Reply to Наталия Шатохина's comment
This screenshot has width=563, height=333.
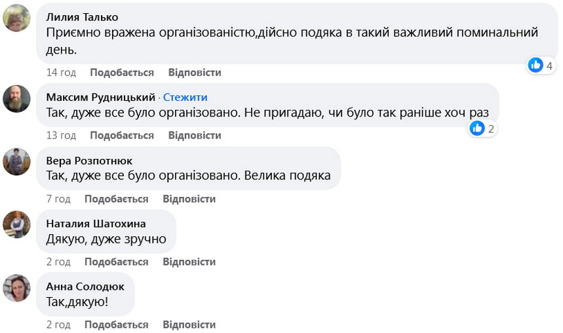[189, 262]
